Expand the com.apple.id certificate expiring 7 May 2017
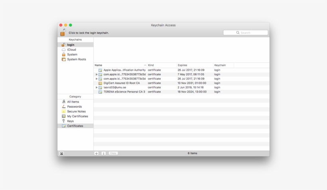This screenshot has height=190, width=327. pyautogui.click(x=97, y=74)
